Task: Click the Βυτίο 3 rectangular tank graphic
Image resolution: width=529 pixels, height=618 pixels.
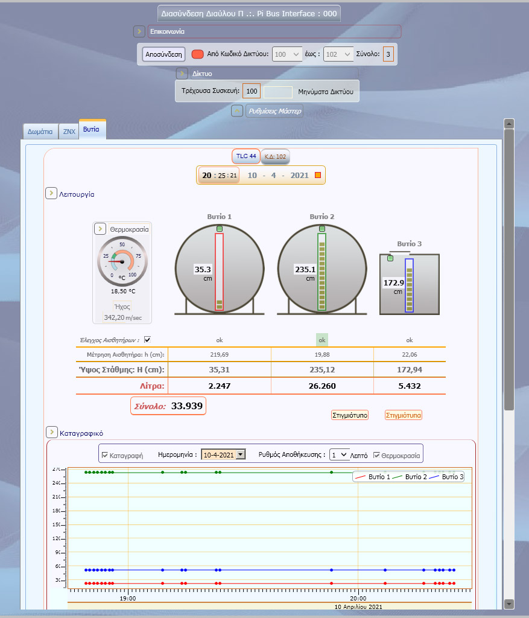Action: (409, 284)
